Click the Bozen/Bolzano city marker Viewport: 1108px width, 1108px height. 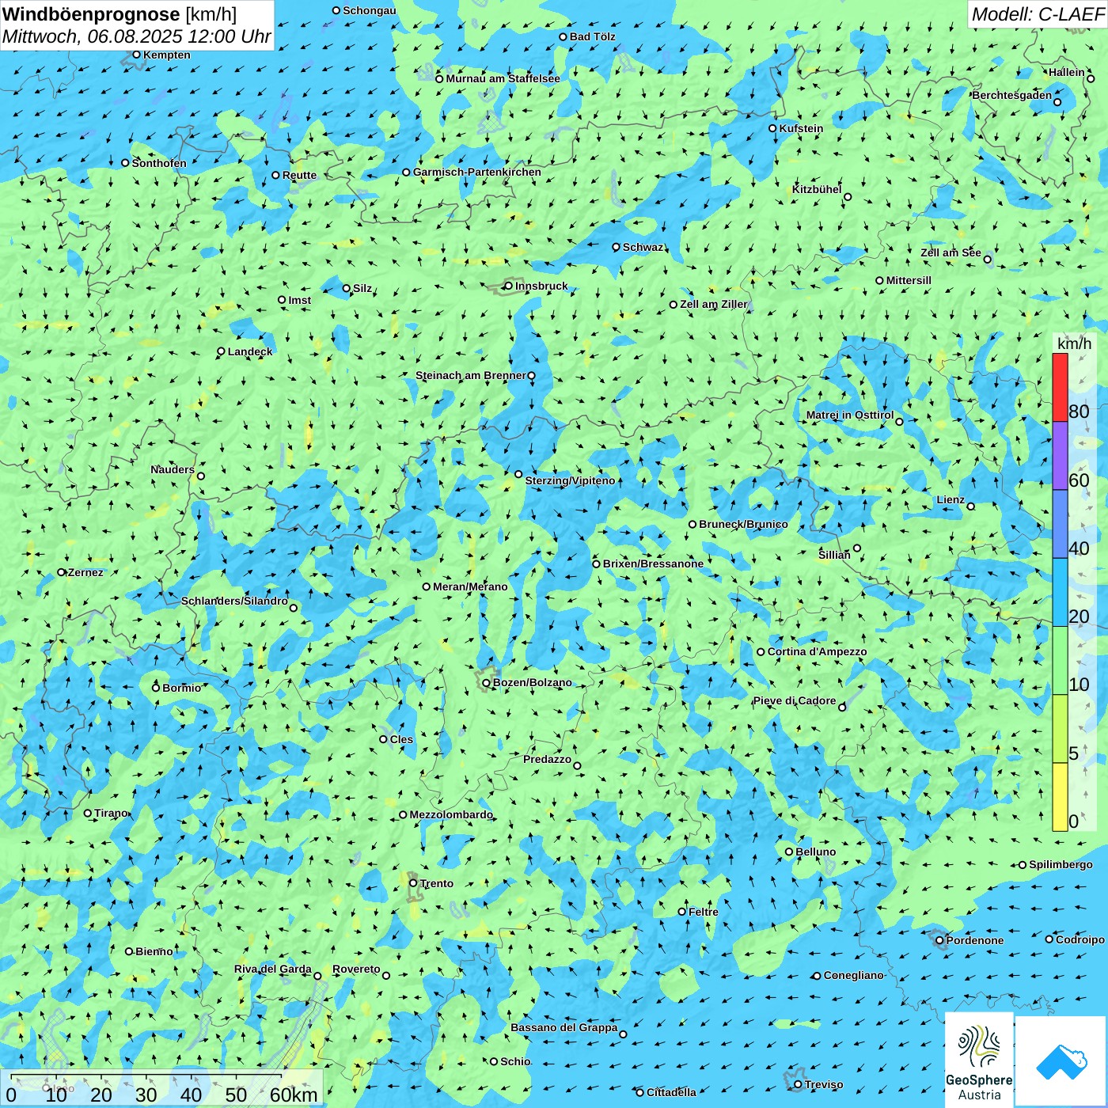[x=486, y=683]
